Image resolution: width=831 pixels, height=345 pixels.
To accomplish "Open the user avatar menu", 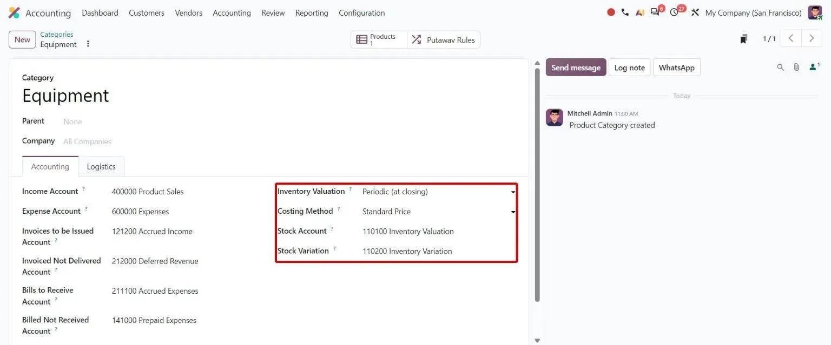I will pyautogui.click(x=815, y=12).
